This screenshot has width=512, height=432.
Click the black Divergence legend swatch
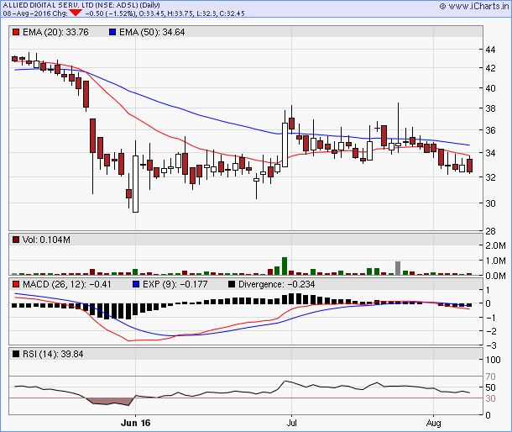[232, 284]
